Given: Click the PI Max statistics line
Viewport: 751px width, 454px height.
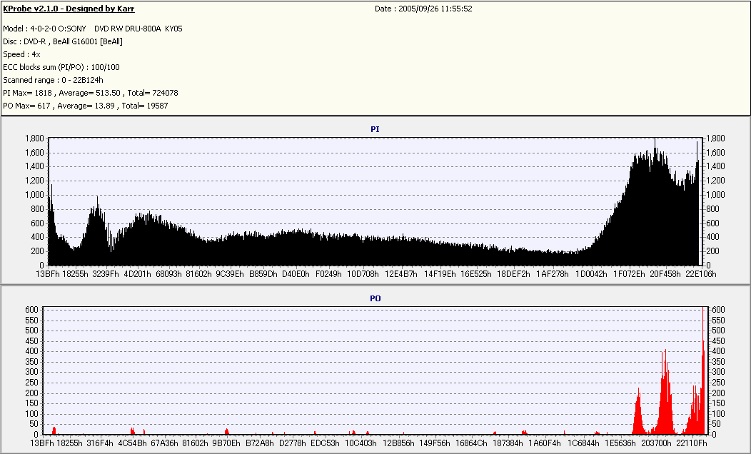Looking at the screenshot, I should [91, 93].
